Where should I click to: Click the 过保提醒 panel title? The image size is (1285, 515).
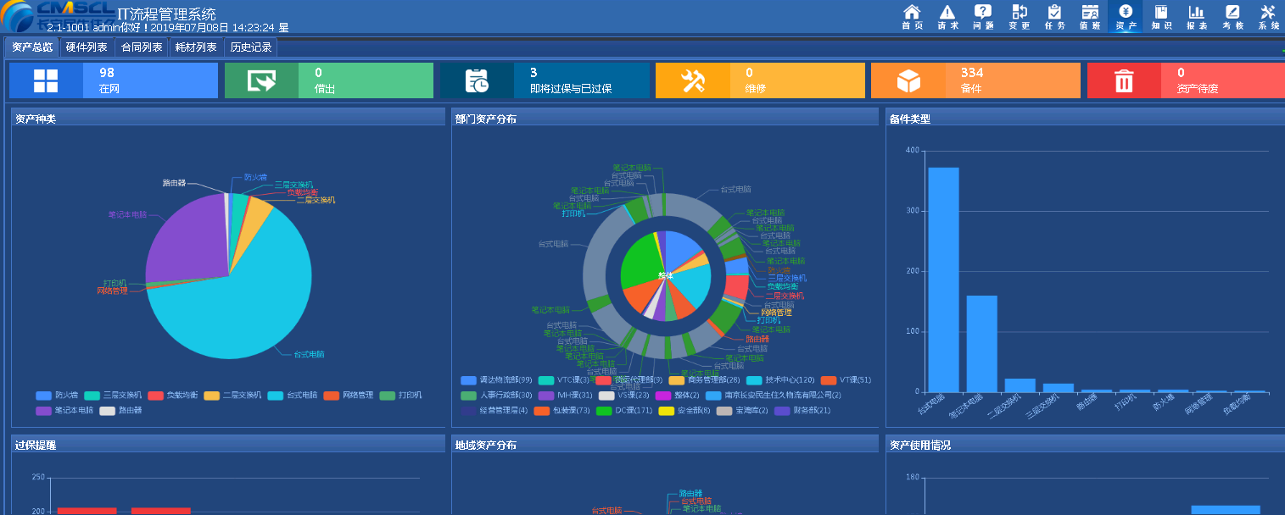tap(36, 445)
